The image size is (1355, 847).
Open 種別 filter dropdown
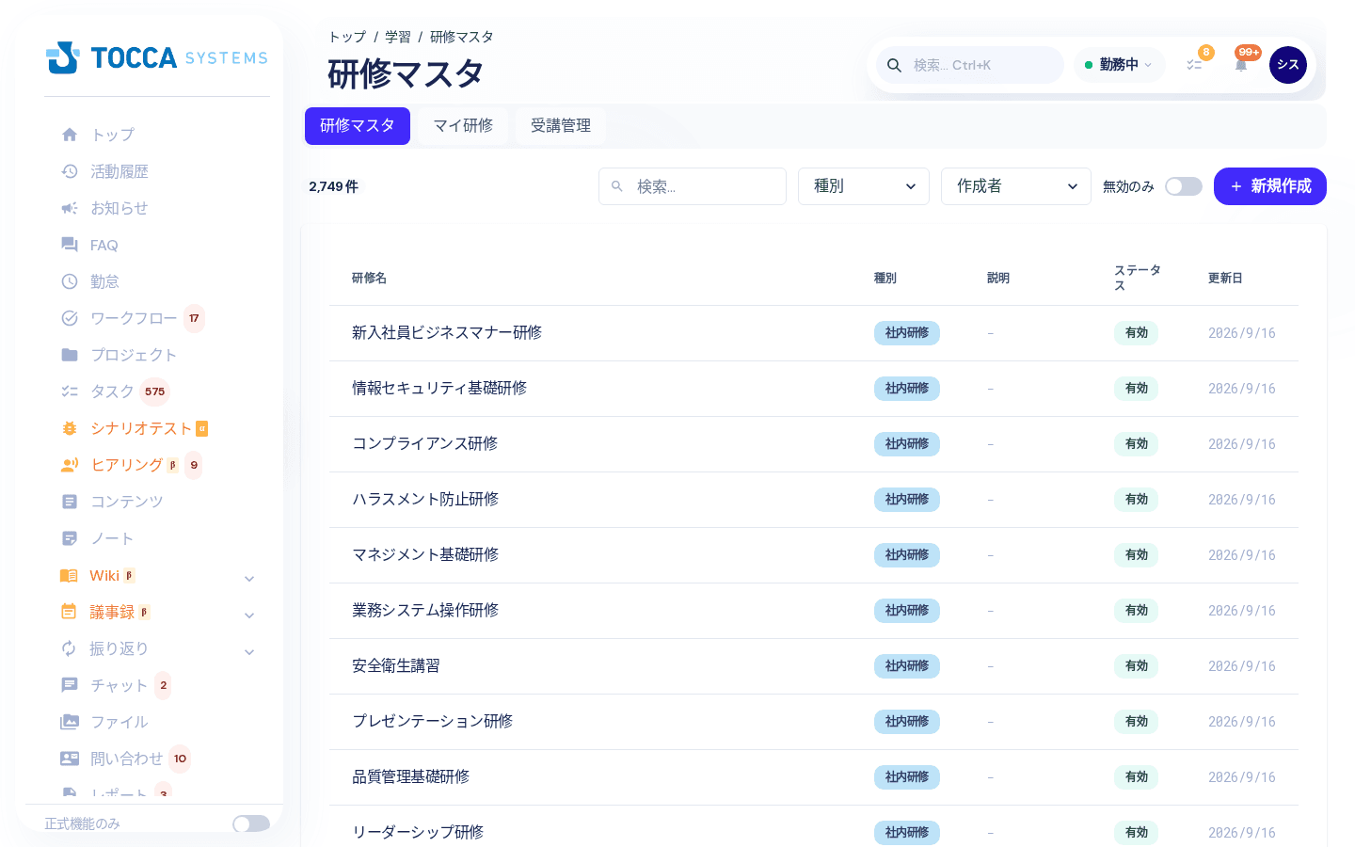coord(864,186)
